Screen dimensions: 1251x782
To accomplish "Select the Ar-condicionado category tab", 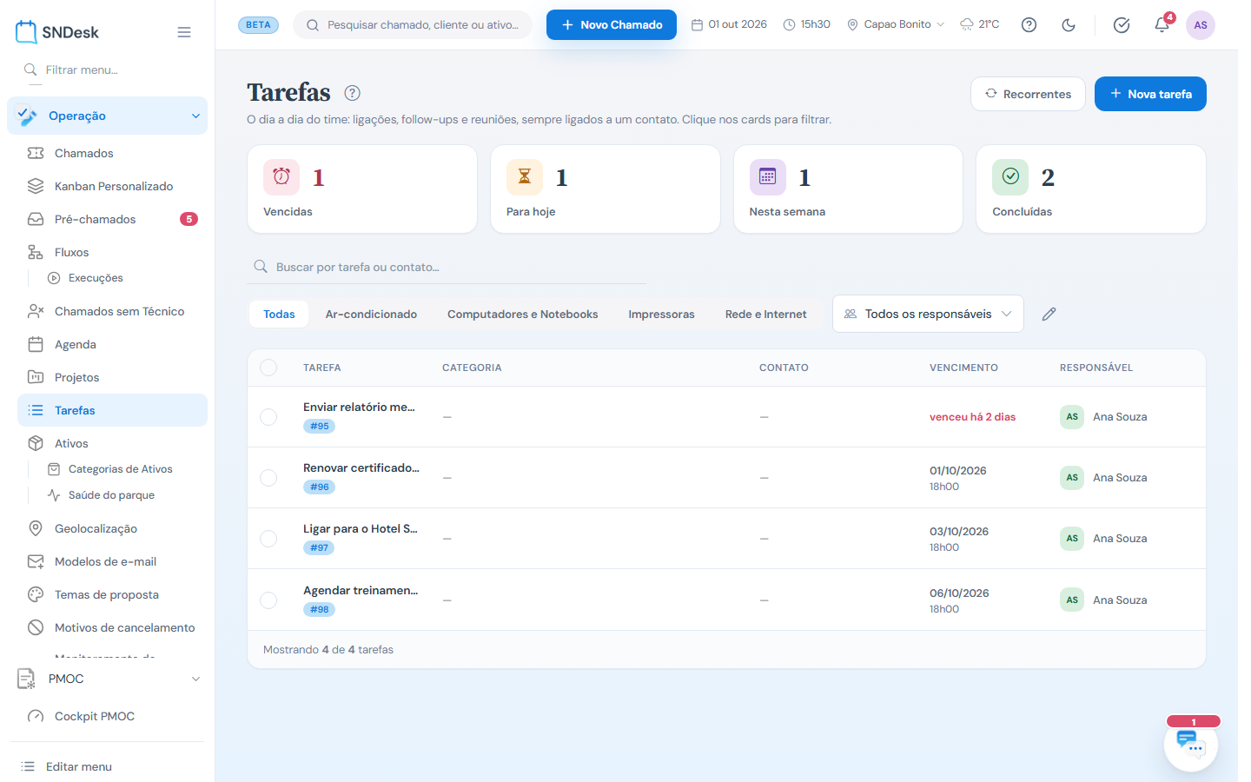I will [371, 315].
